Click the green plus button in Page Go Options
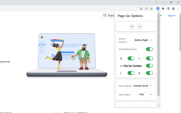Viewport: 181px width, 113px height. click(132, 27)
